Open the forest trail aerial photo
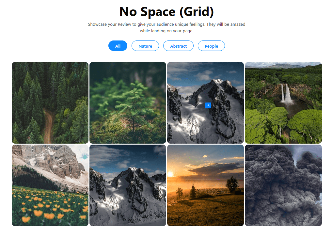332x236 pixels. tap(50, 102)
